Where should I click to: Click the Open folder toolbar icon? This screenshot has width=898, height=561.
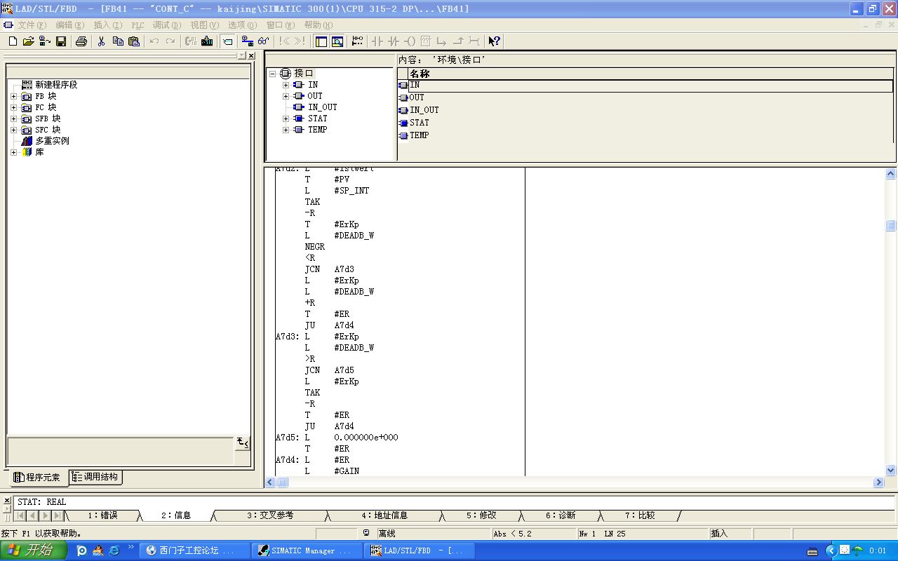click(x=29, y=41)
